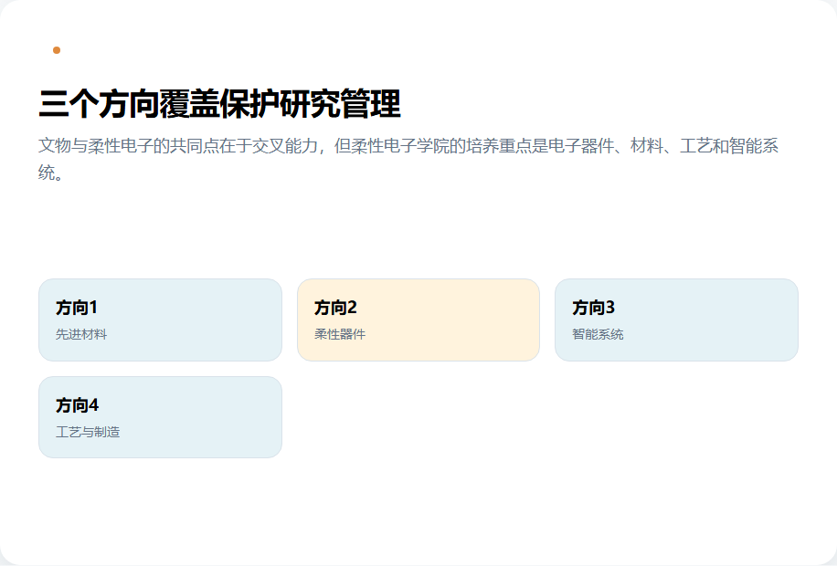Viewport: 837px width, 566px height.
Task: Click the text 柔性器件
Action: pos(340,334)
